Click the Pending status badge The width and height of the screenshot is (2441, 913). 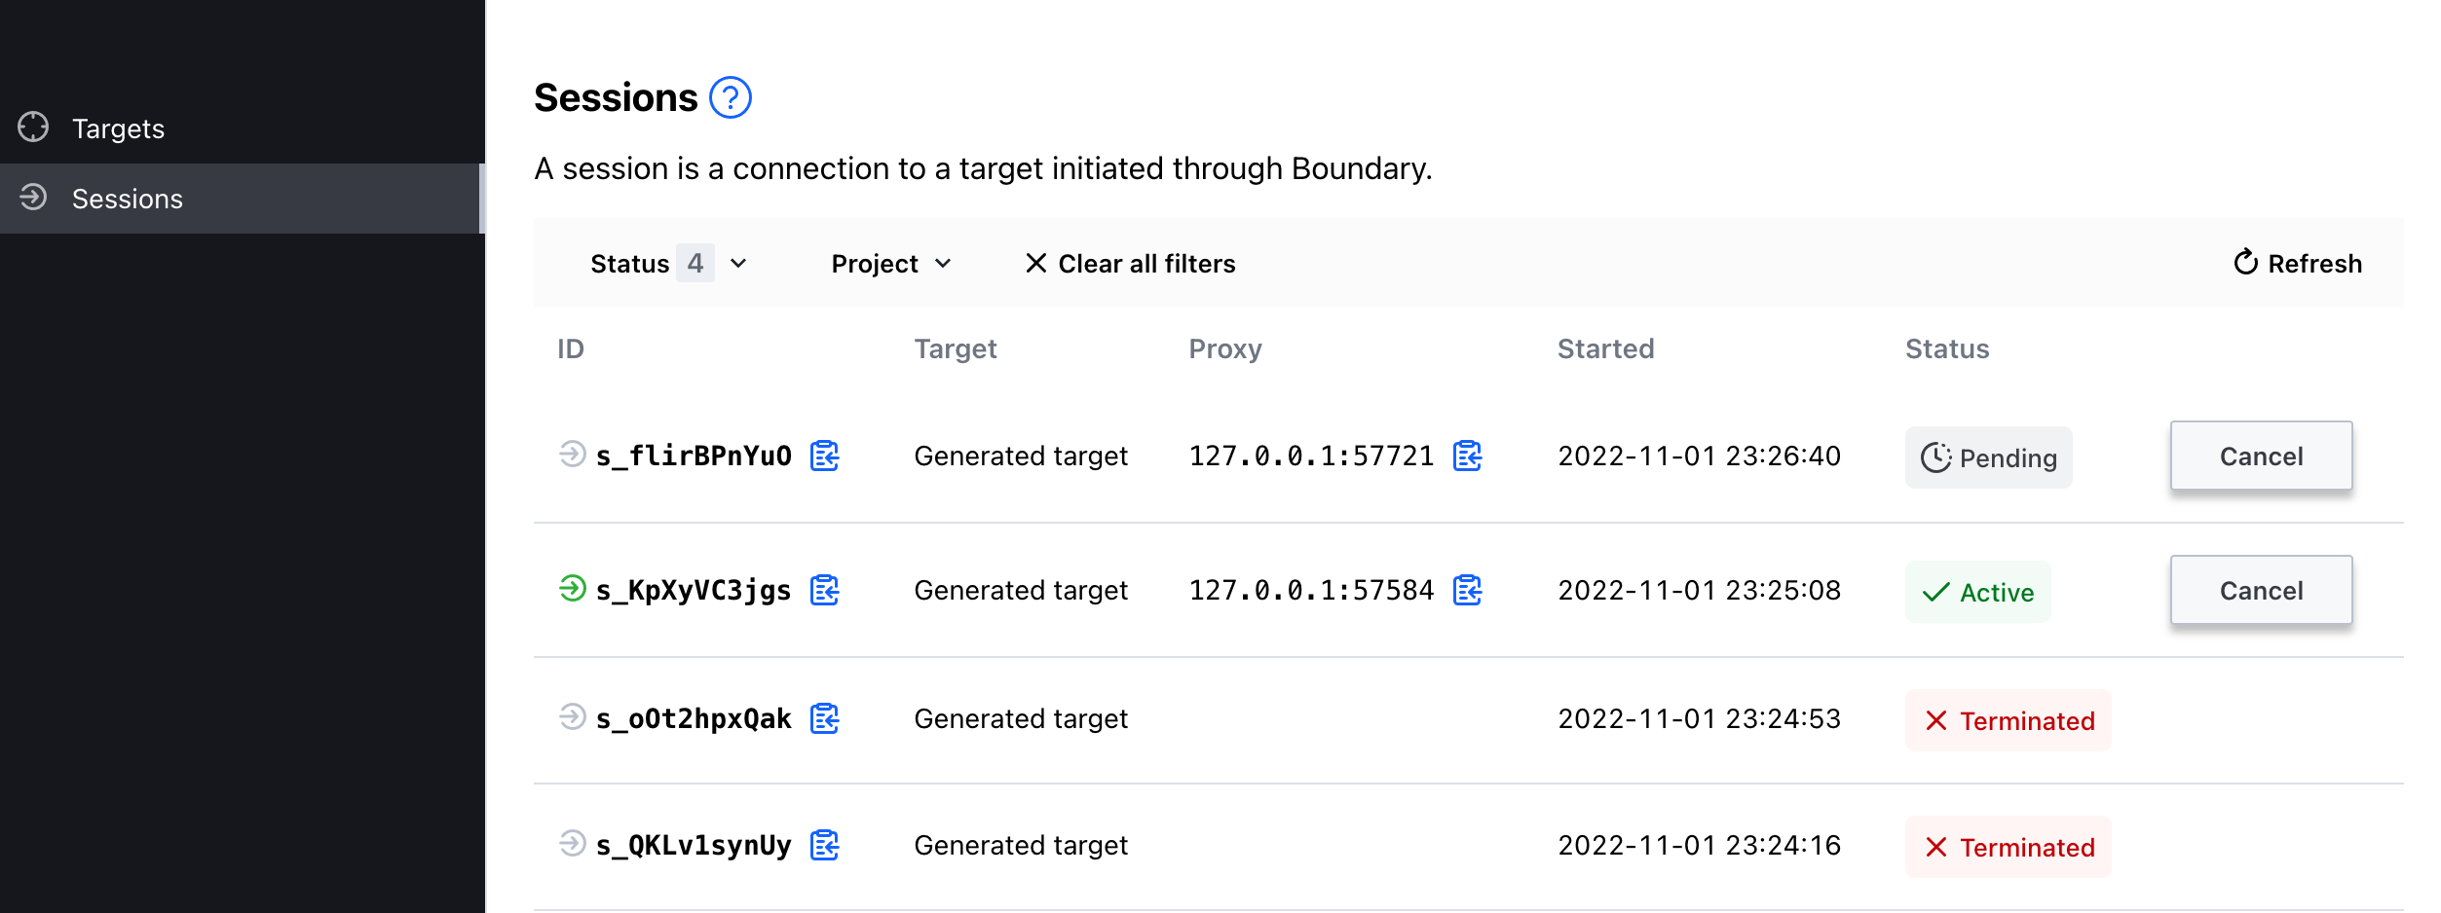(x=1989, y=457)
